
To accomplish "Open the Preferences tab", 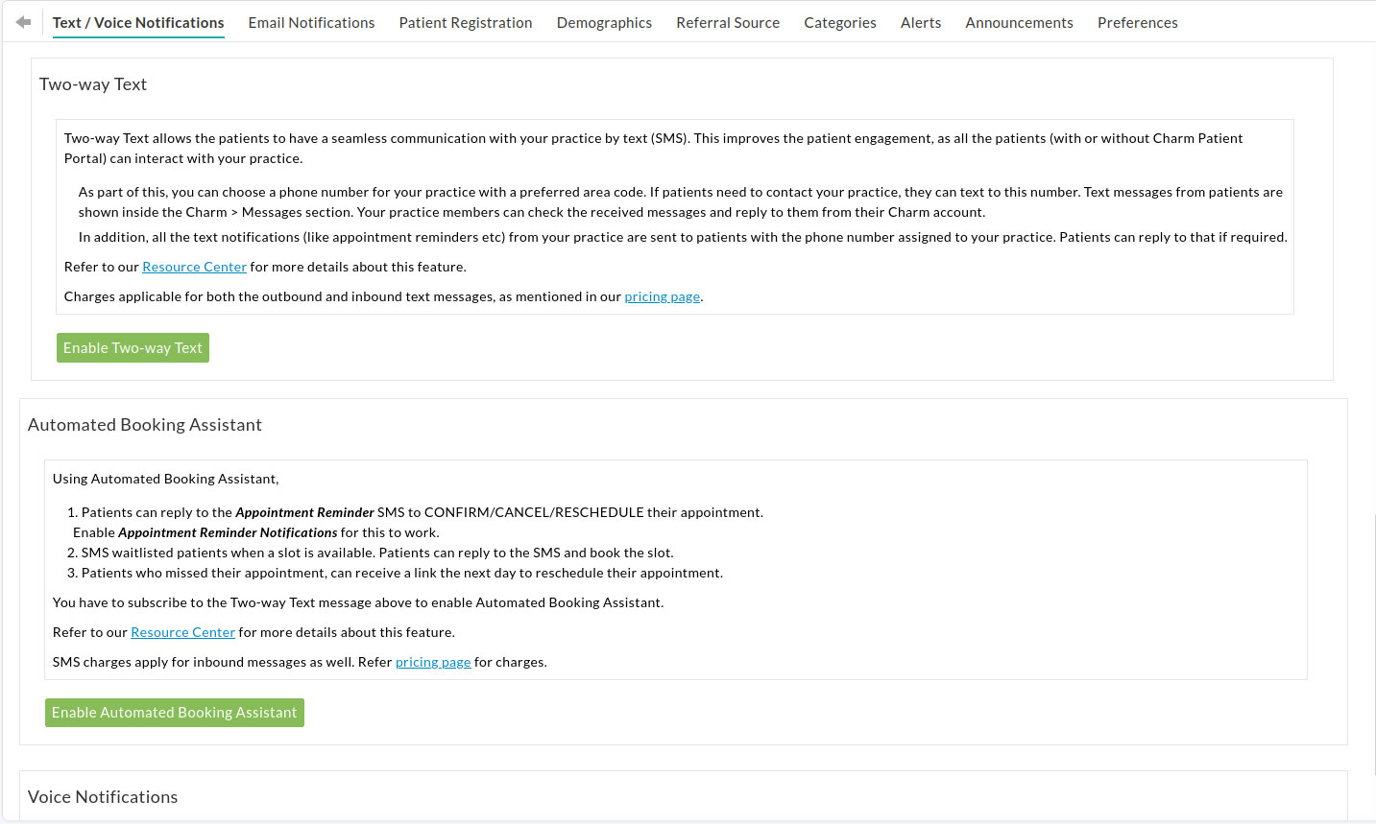I will point(1137,22).
